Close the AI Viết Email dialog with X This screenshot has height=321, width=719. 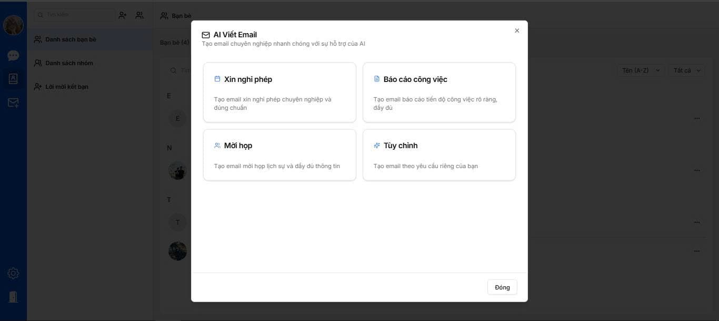click(x=517, y=30)
